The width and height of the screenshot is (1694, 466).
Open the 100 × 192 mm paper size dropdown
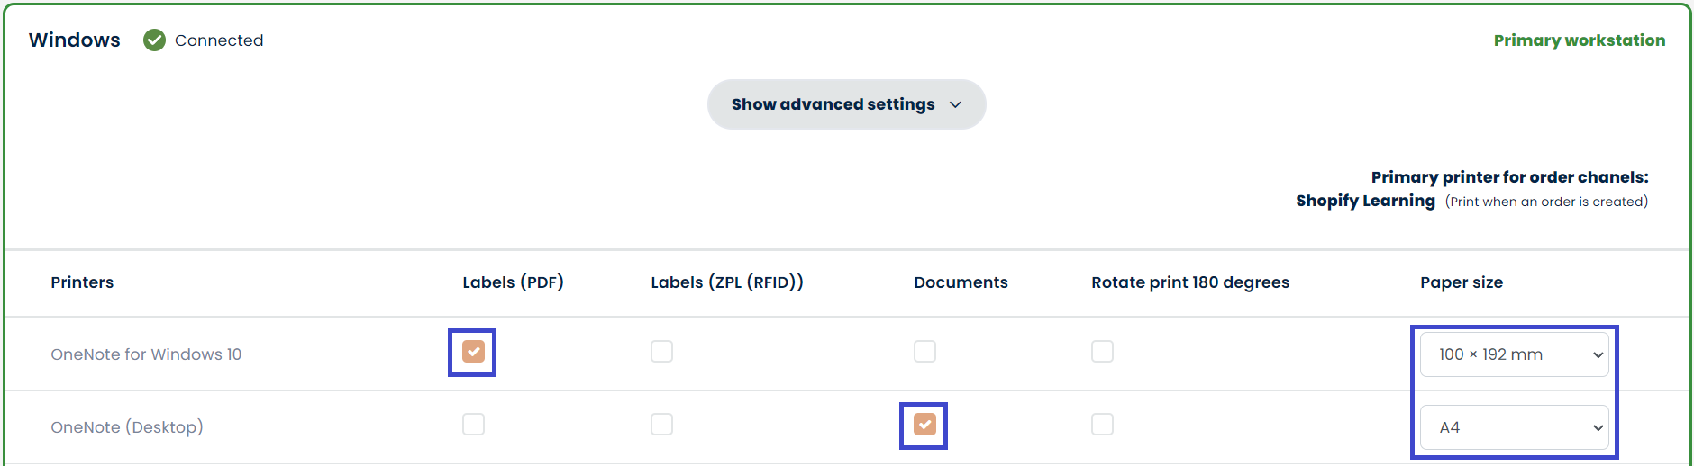[x=1514, y=354]
